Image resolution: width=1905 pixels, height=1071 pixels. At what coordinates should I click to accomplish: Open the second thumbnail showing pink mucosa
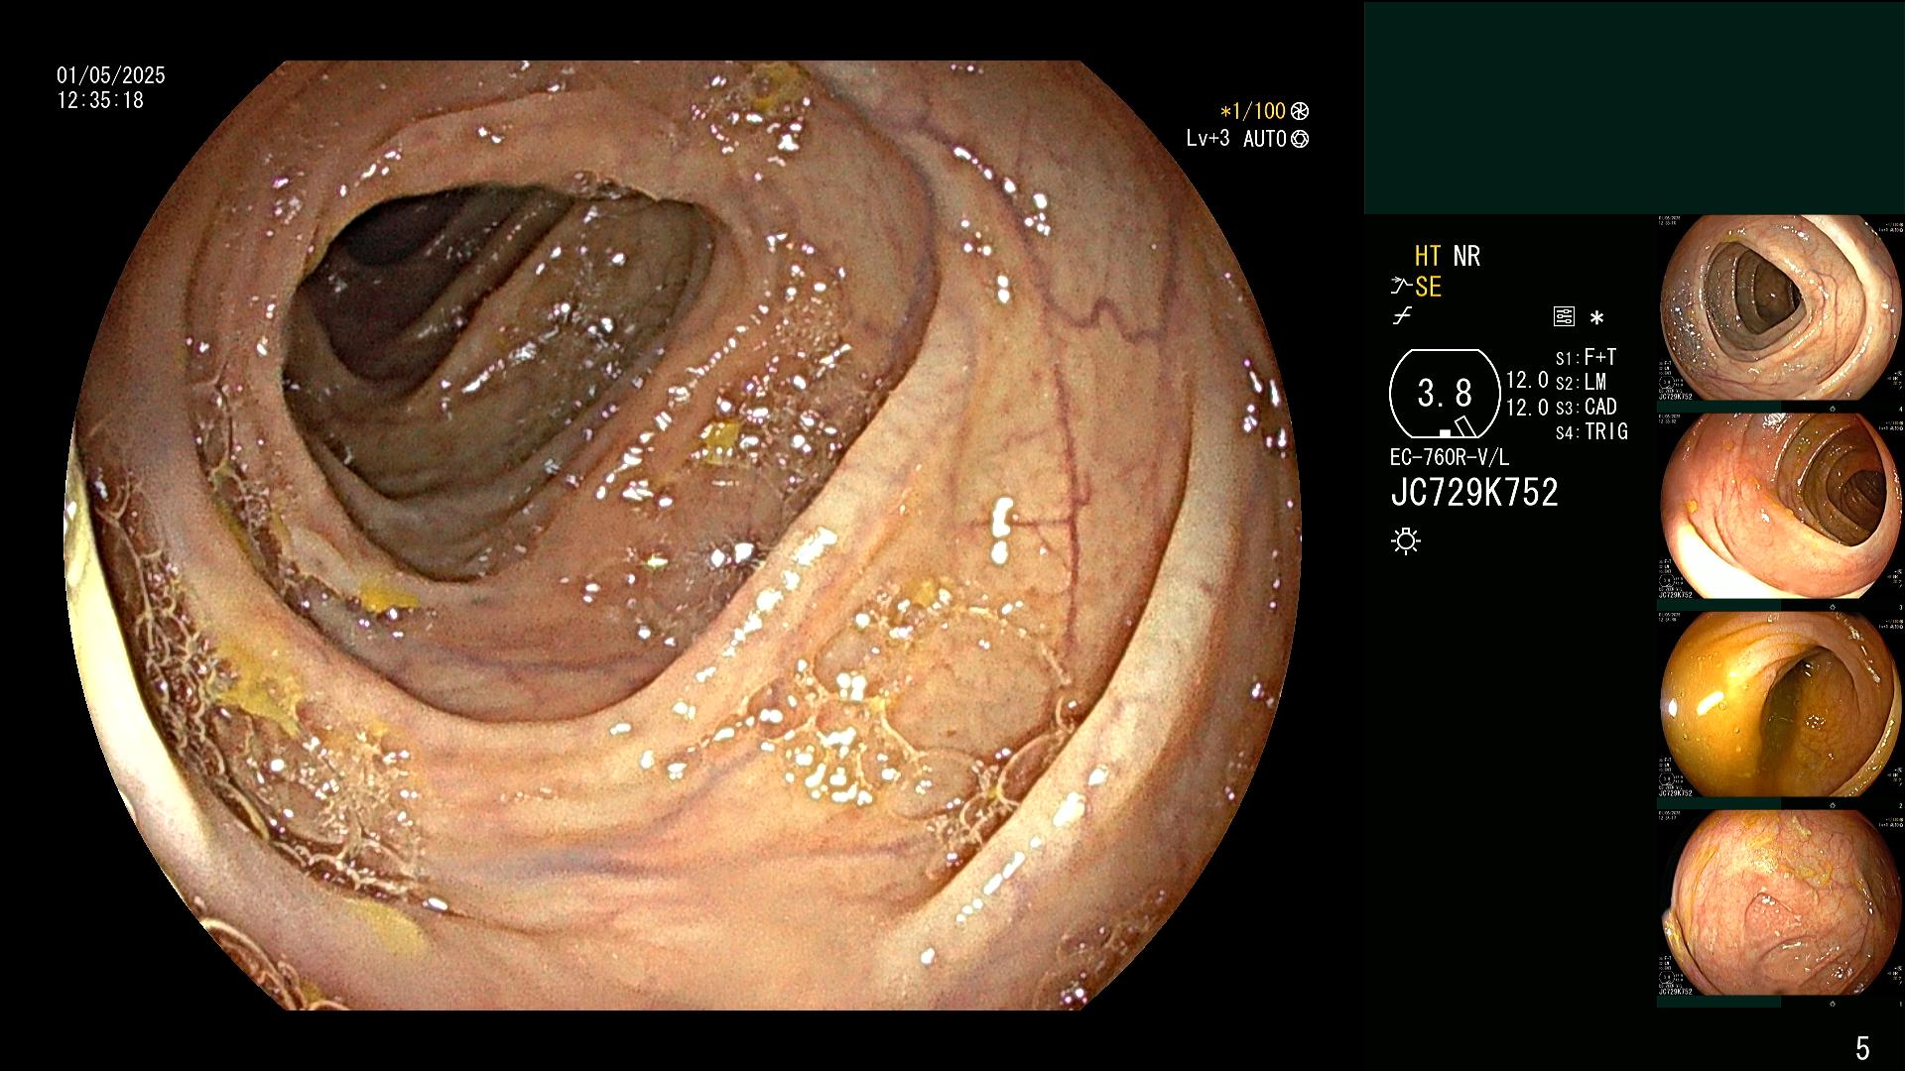pyautogui.click(x=1780, y=506)
